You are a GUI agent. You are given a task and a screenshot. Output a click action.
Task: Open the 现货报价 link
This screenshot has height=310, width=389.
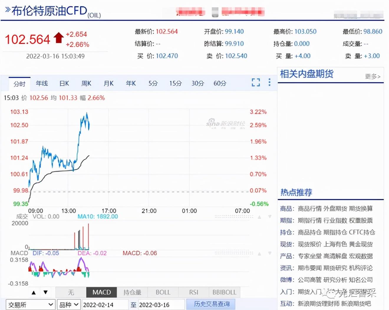pos(310,244)
